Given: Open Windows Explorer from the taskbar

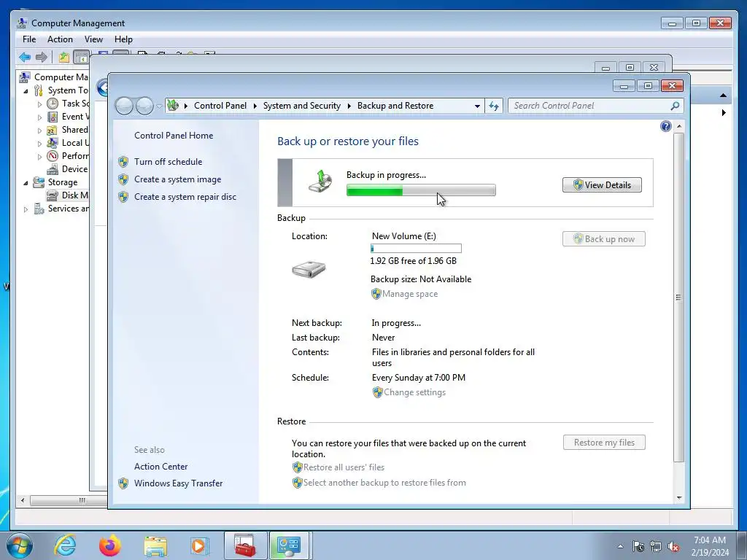Looking at the screenshot, I should click(x=155, y=545).
